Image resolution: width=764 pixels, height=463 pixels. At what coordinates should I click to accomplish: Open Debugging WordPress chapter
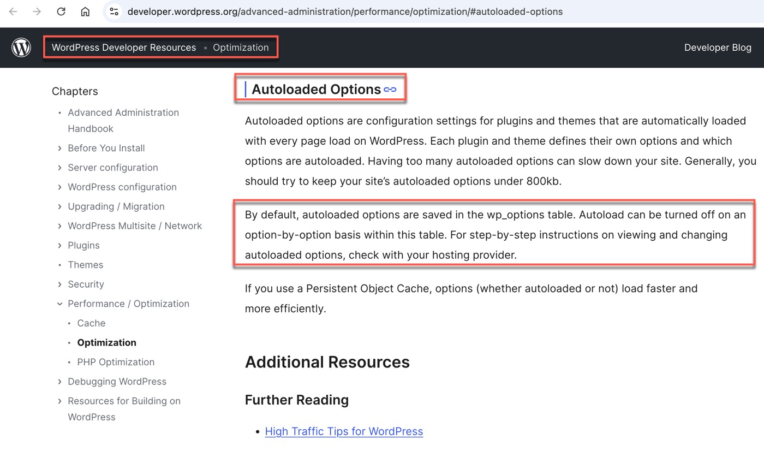[117, 382]
